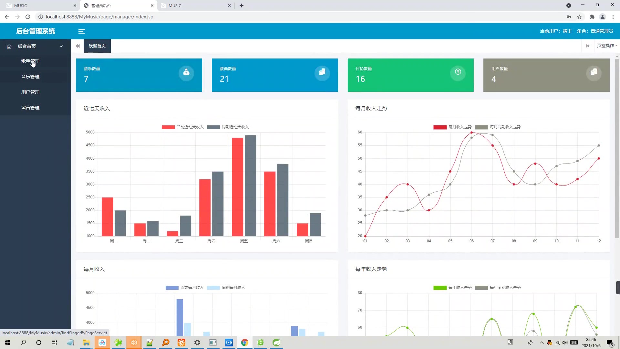Select the 欢迎首页 tab
The width and height of the screenshot is (620, 349).
point(97,46)
